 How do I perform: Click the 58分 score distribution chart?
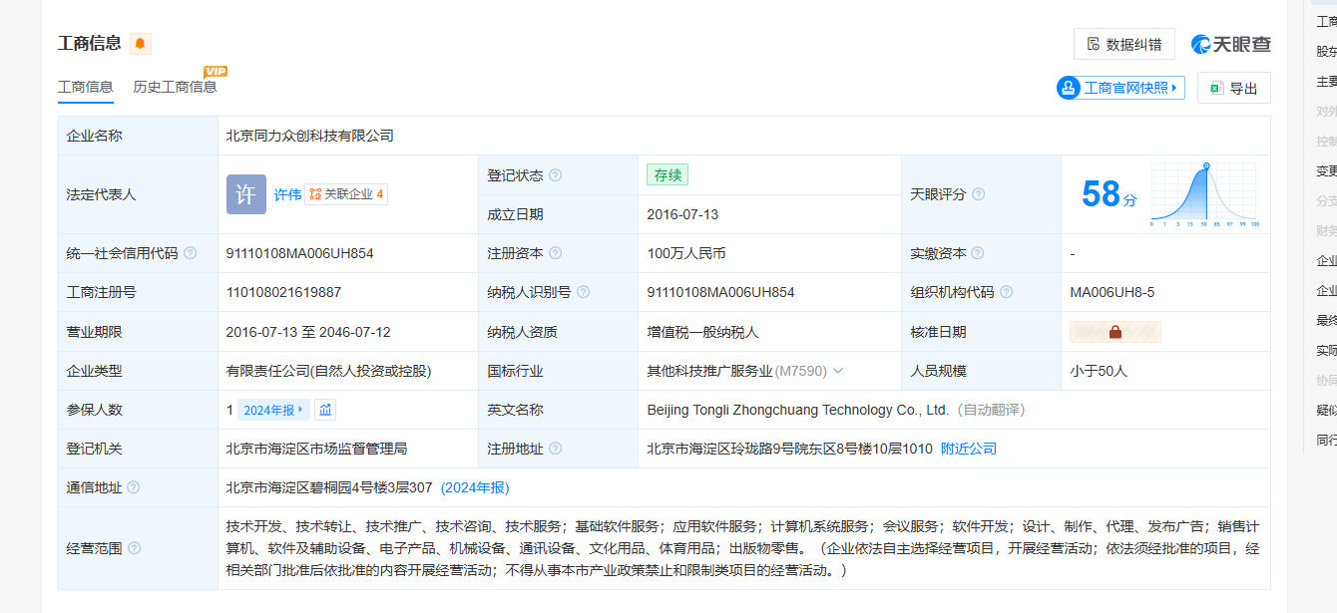(1204, 194)
